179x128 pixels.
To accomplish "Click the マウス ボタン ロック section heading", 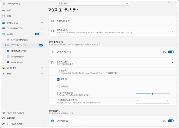I will click(56, 42).
